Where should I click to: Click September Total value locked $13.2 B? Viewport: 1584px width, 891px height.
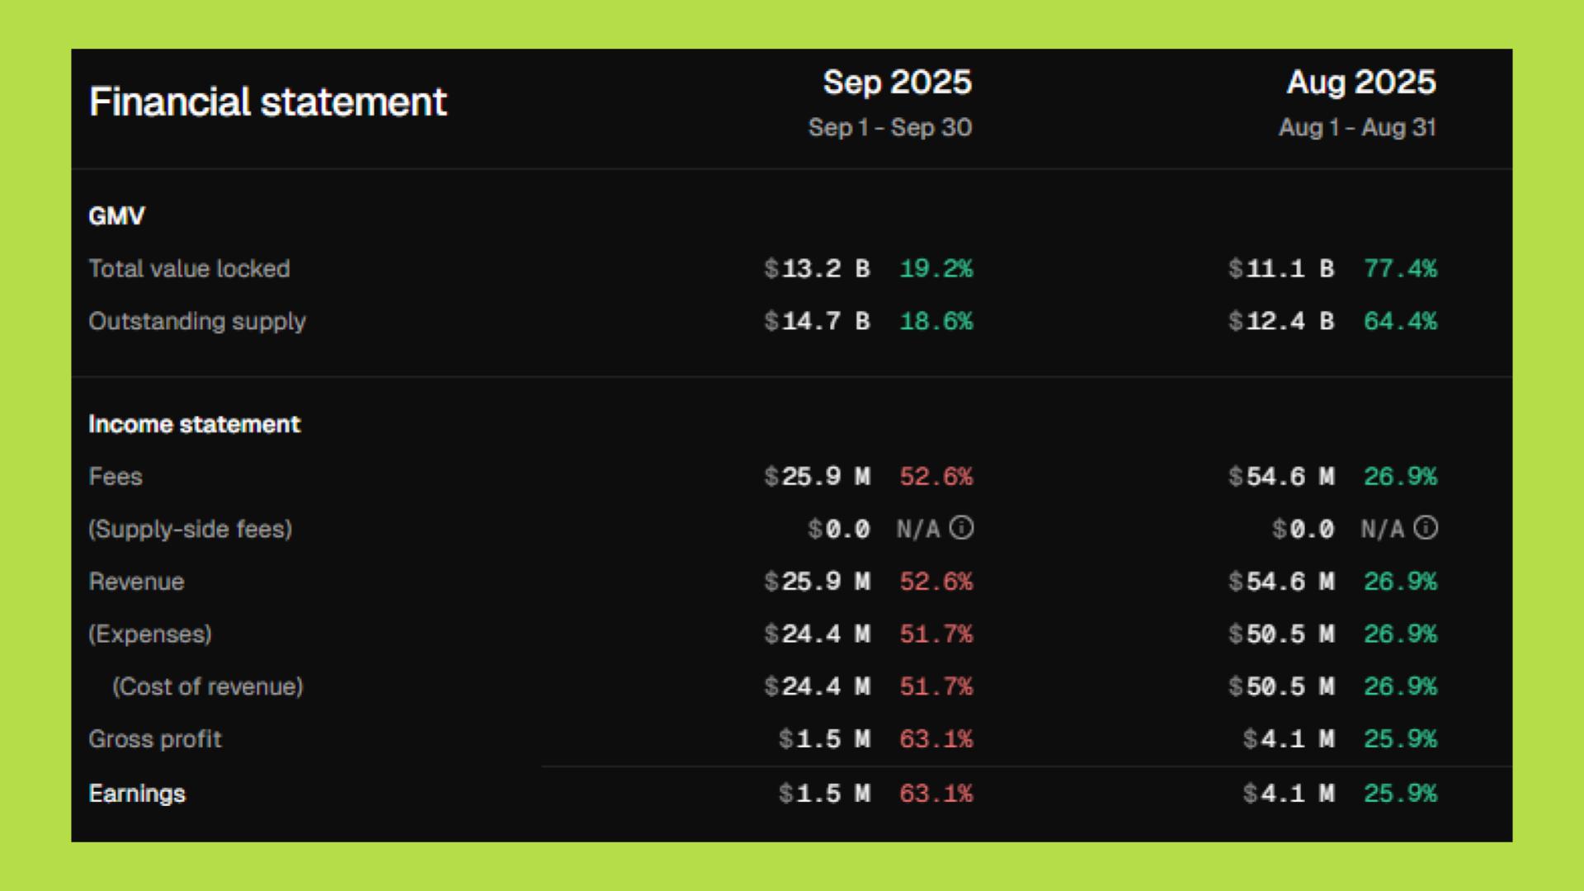(817, 269)
